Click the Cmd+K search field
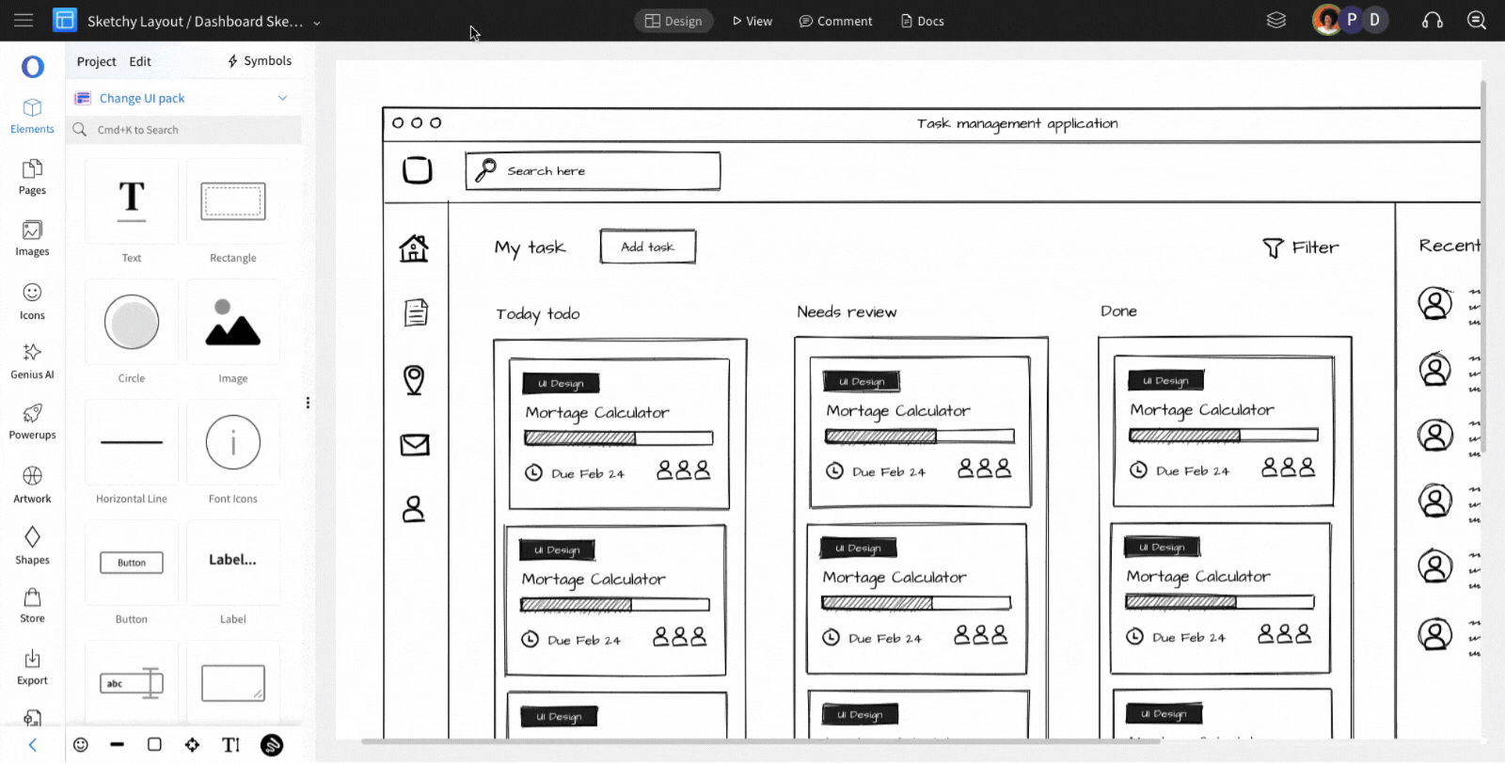The height and width of the screenshot is (764, 1505). point(185,130)
